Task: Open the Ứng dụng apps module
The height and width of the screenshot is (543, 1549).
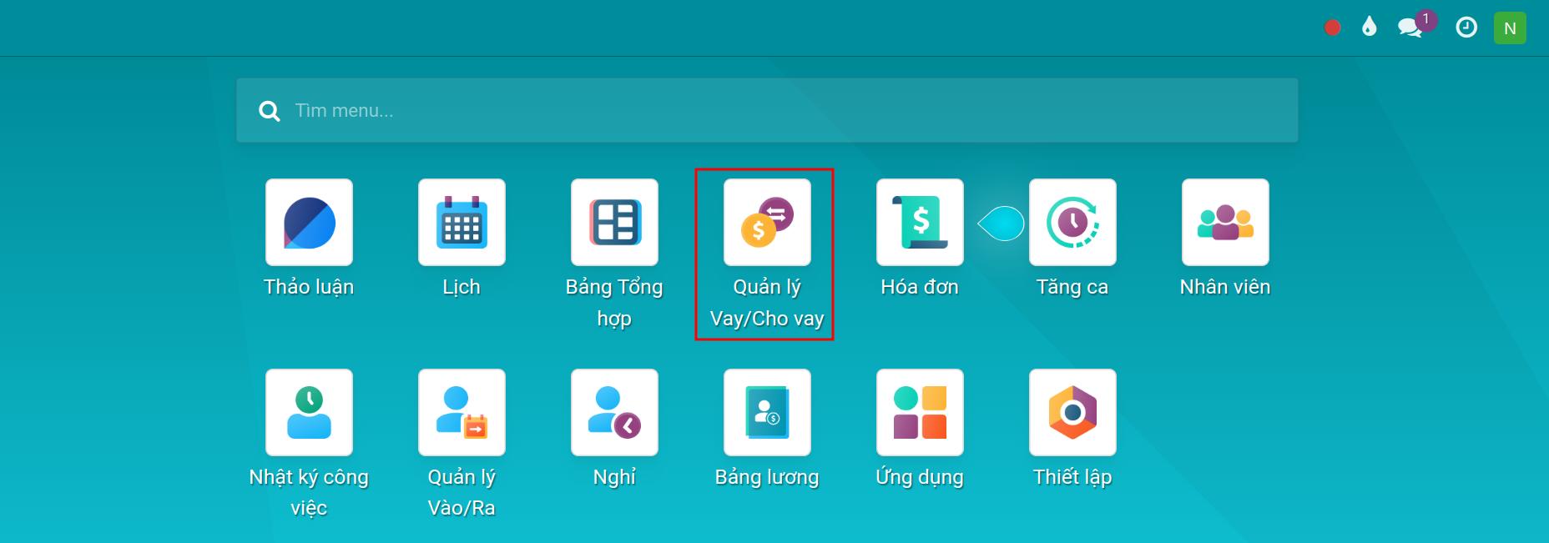Action: coord(920,412)
